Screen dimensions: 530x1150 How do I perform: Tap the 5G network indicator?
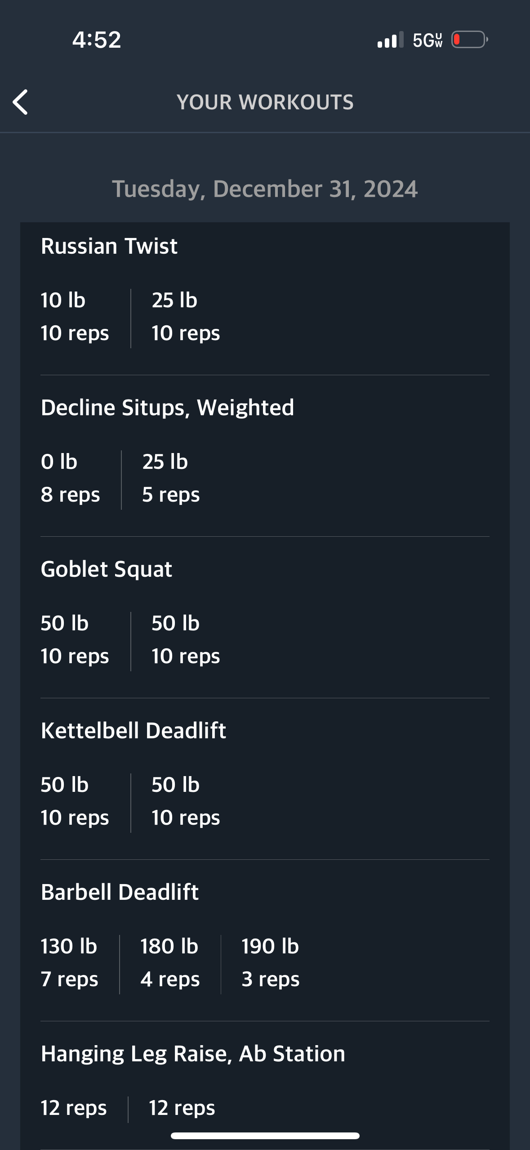pyautogui.click(x=428, y=40)
